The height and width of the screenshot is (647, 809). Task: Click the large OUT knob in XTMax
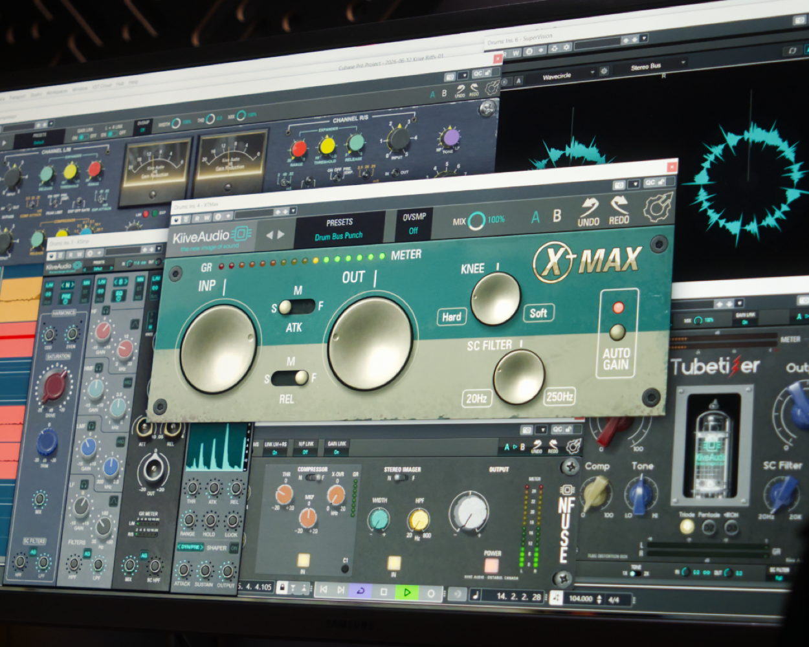click(370, 344)
